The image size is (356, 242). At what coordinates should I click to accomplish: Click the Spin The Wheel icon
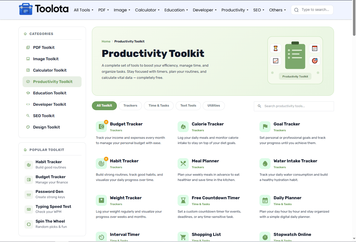pos(29,224)
